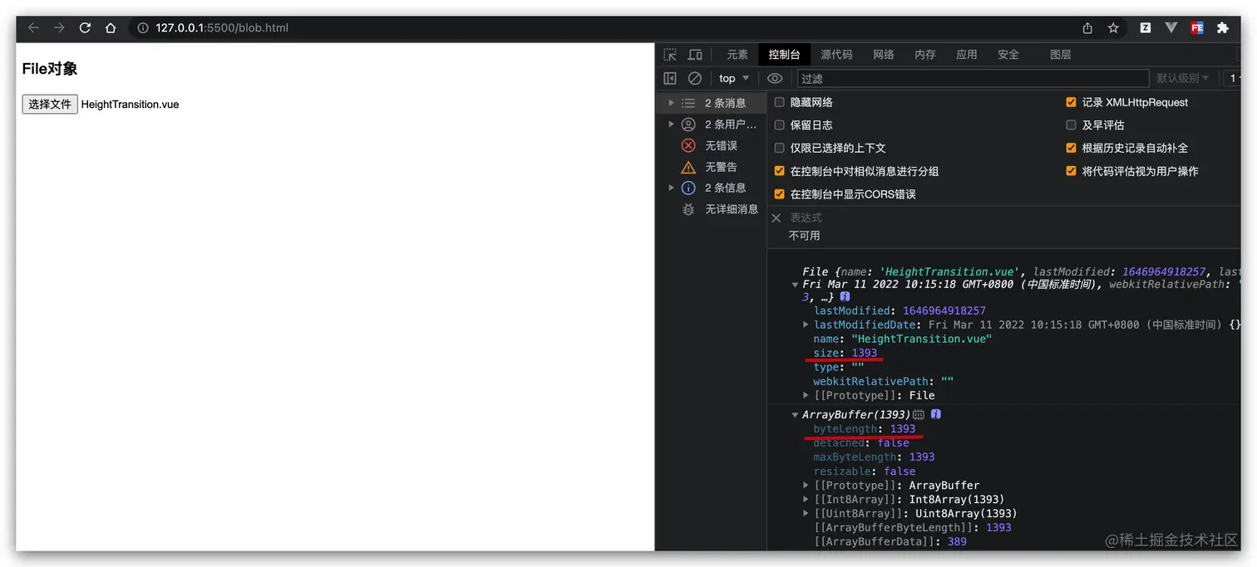Reload the blob.html page
1257x567 pixels.
tap(85, 27)
